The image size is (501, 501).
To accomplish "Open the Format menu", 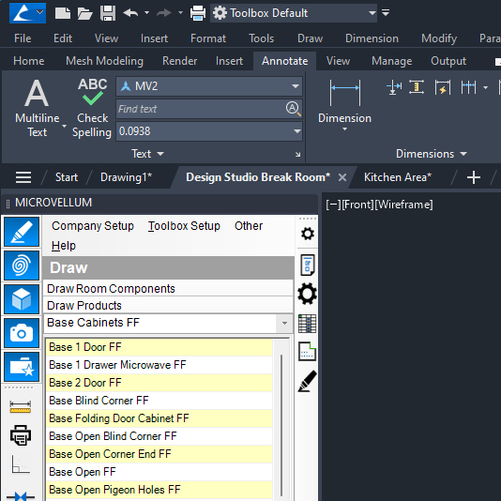I will 208,38.
